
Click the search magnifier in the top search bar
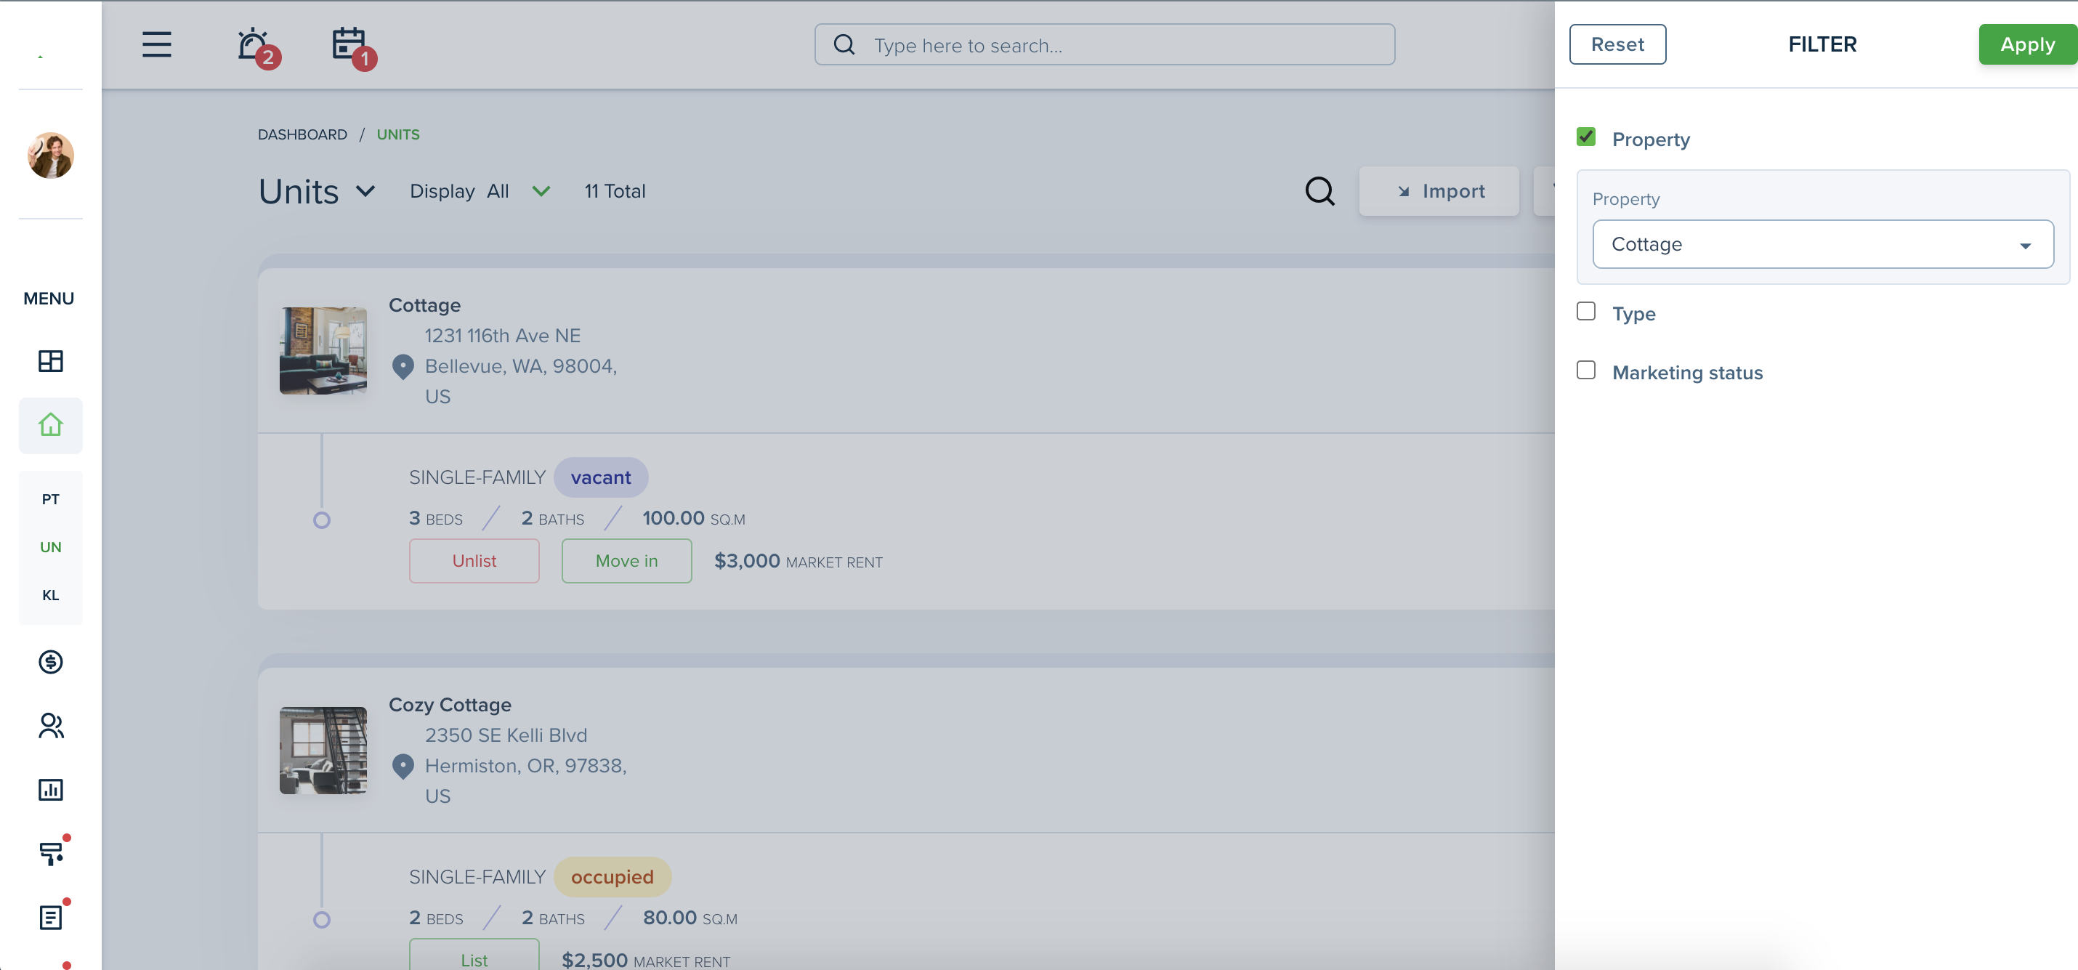pyautogui.click(x=844, y=44)
